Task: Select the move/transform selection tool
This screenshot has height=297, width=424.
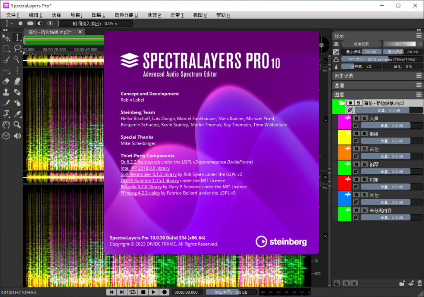Action: 6,38
